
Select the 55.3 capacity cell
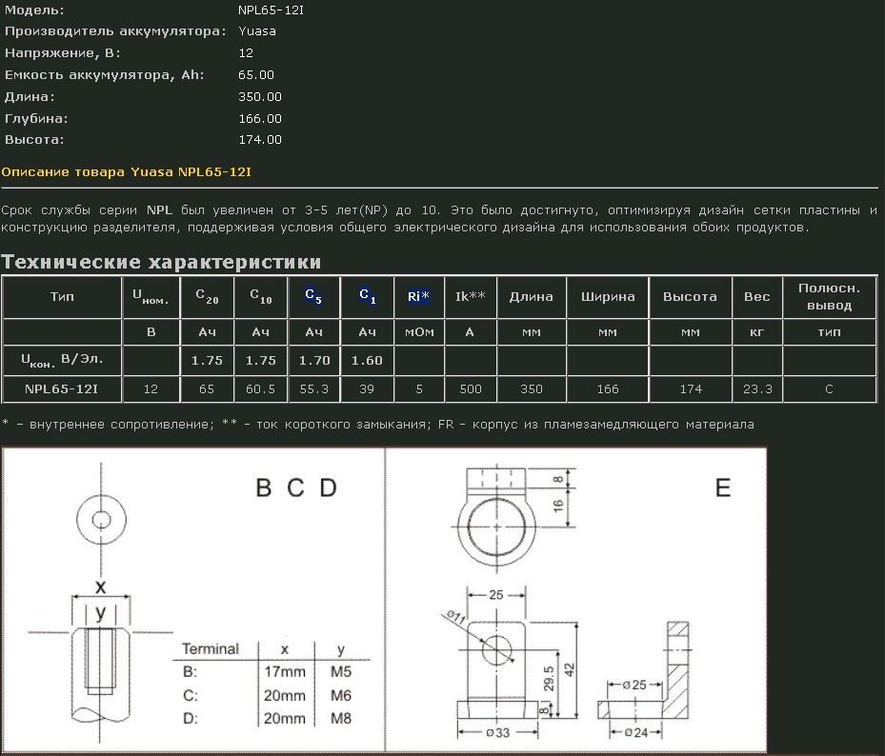tap(314, 388)
